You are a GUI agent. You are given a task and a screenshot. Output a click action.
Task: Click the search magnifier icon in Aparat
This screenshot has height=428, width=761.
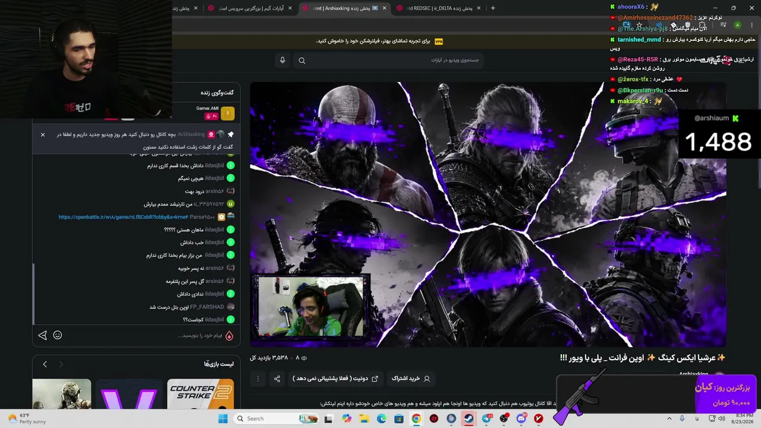[302, 60]
